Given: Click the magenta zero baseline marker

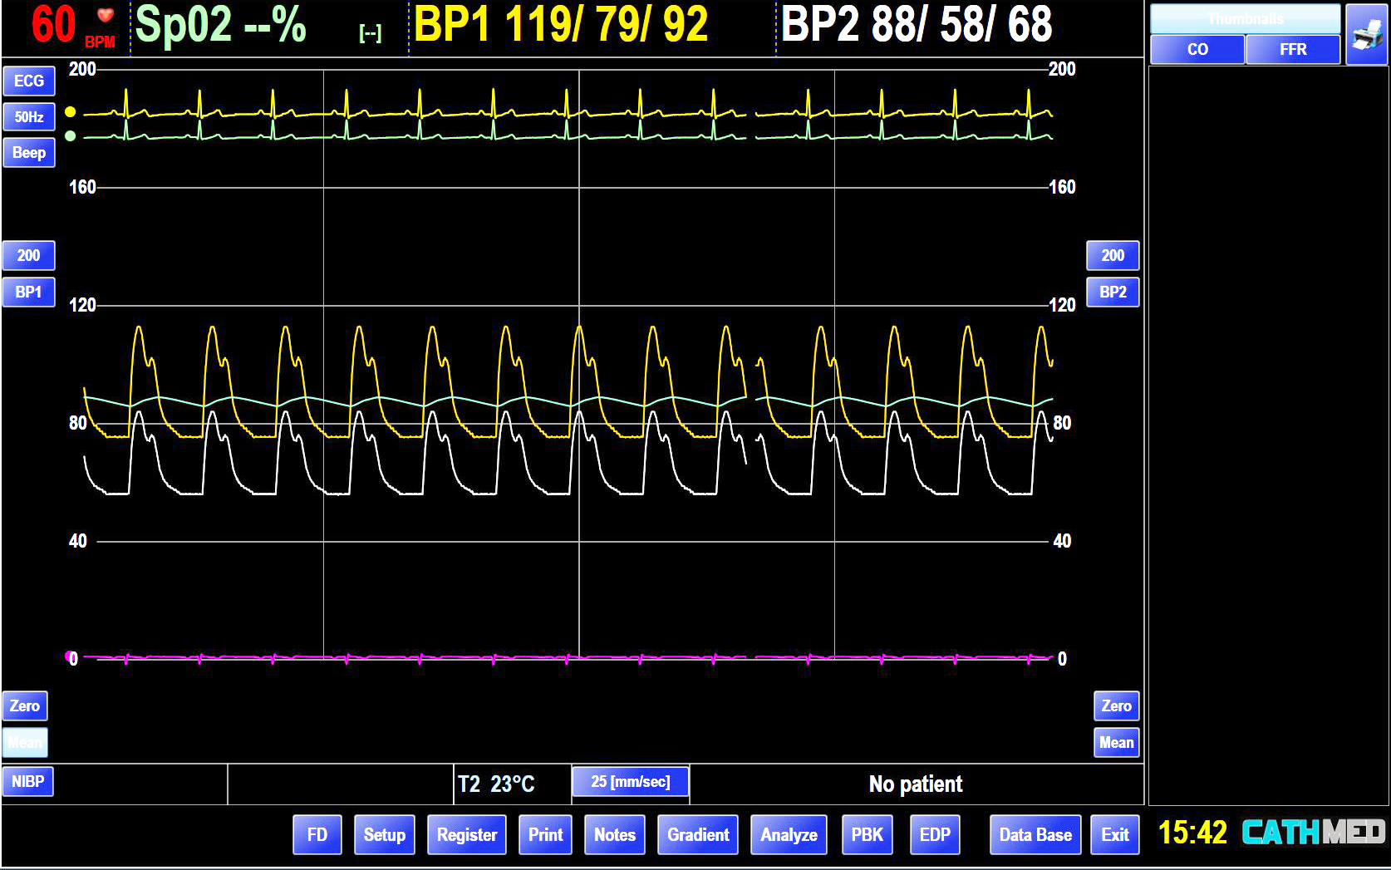Looking at the screenshot, I should tap(70, 656).
